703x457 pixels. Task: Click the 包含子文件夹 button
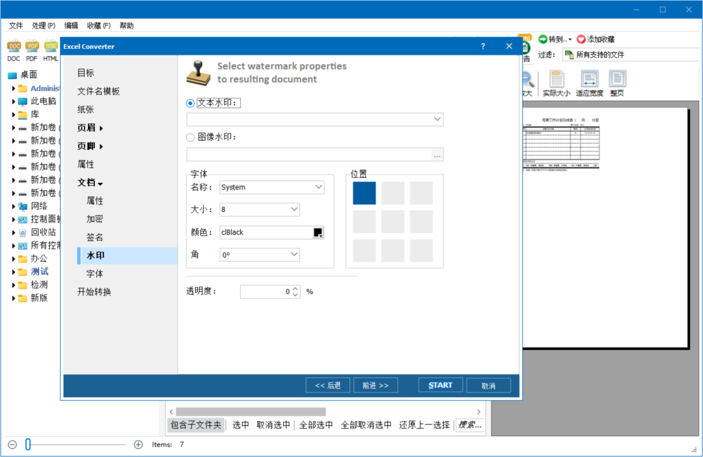click(196, 424)
